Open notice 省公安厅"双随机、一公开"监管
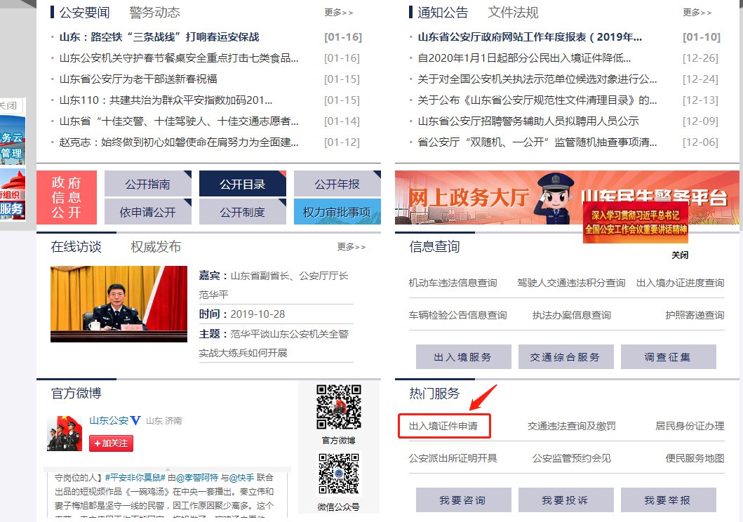 pos(537,142)
